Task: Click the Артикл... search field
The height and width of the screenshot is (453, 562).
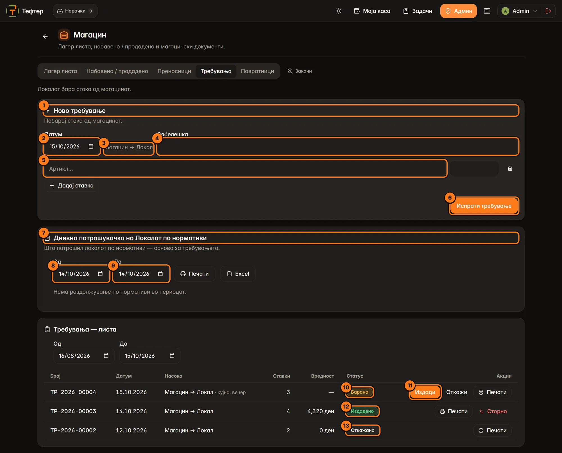Action: 245,169
